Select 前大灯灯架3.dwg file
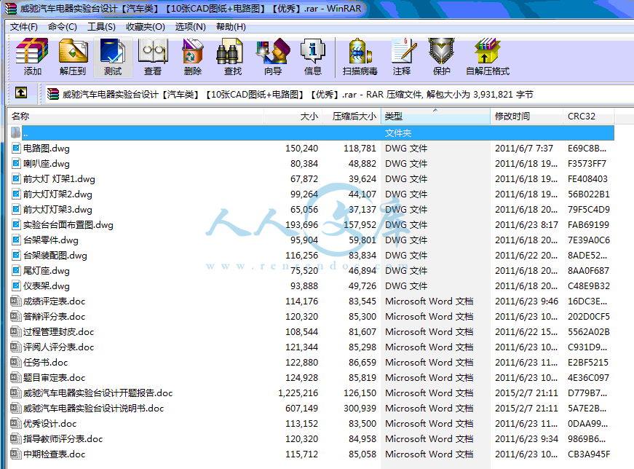This screenshot has height=469, width=634. coord(58,210)
